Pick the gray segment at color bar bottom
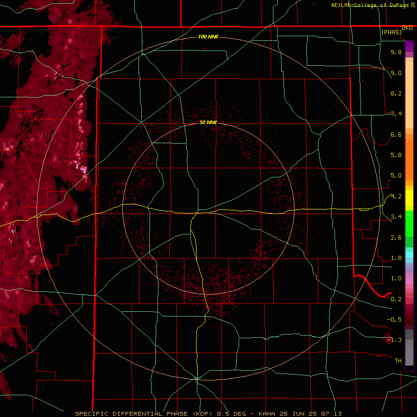 click(x=409, y=355)
